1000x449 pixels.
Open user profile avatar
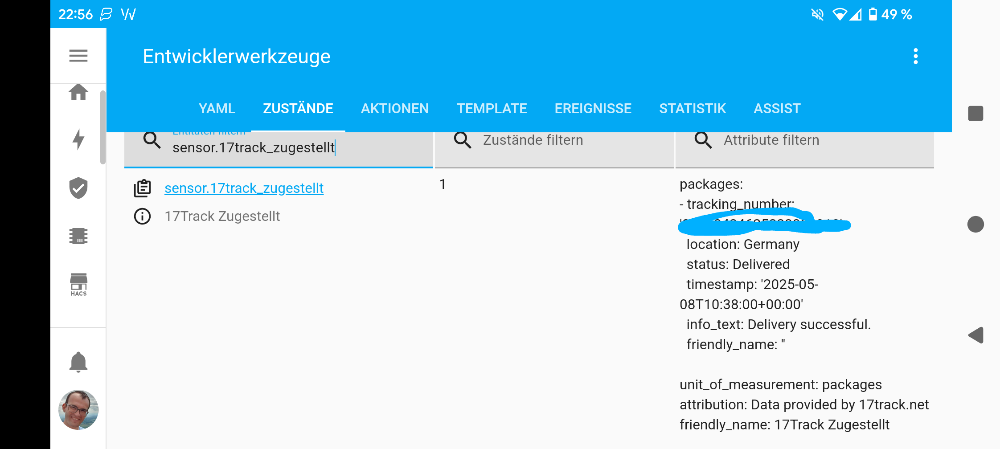(x=78, y=410)
